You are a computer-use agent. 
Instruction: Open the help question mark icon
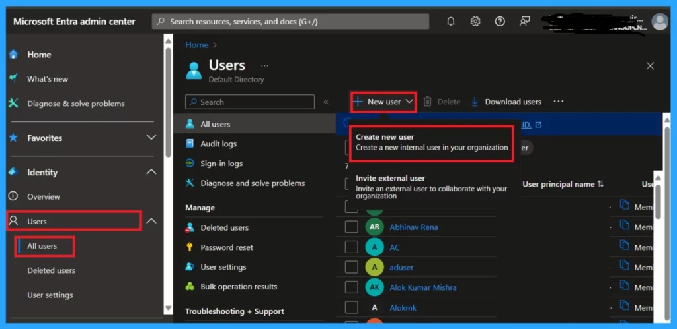tap(500, 22)
